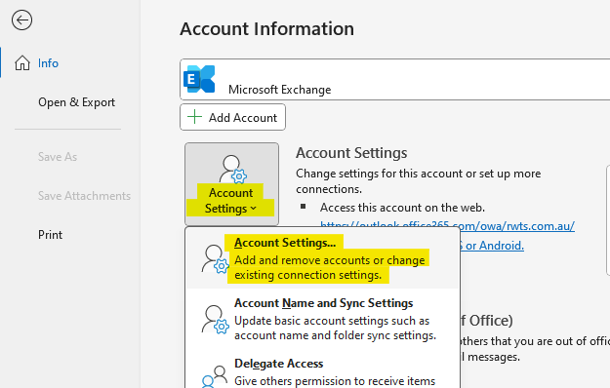
Task: Click the Account Information heading
Action: (266, 28)
